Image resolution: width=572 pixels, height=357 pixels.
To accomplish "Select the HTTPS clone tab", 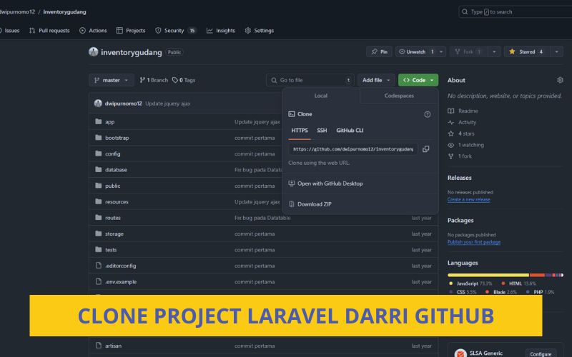I will [x=300, y=131].
